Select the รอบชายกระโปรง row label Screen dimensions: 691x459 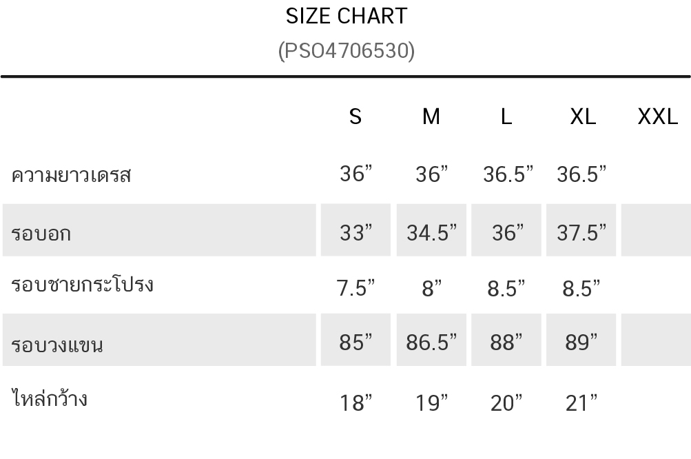click(x=82, y=285)
